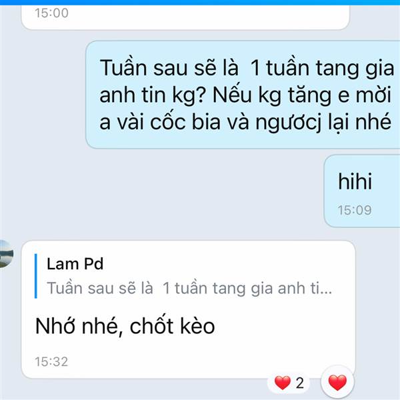
Task: Tap the small red heart in reaction pill
Action: pyautogui.click(x=283, y=383)
